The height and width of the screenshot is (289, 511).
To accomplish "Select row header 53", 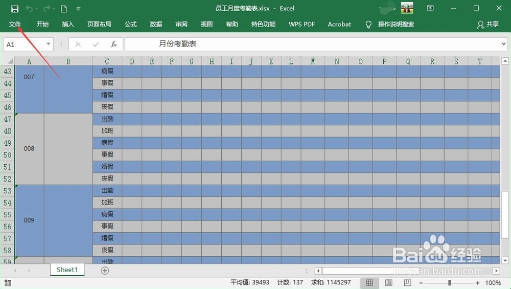I will coord(8,191).
